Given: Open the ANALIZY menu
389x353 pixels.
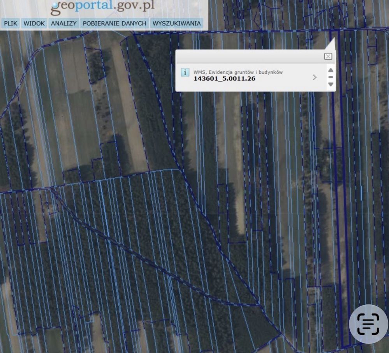Looking at the screenshot, I should 64,23.
